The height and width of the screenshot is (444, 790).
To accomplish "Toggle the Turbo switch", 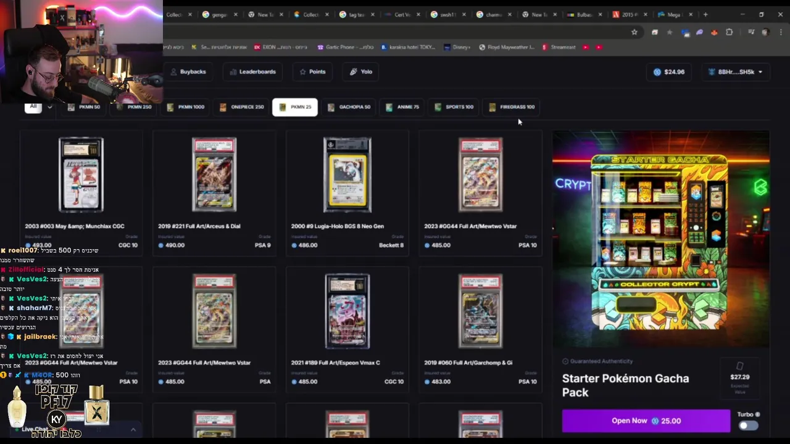I will 748,425.
